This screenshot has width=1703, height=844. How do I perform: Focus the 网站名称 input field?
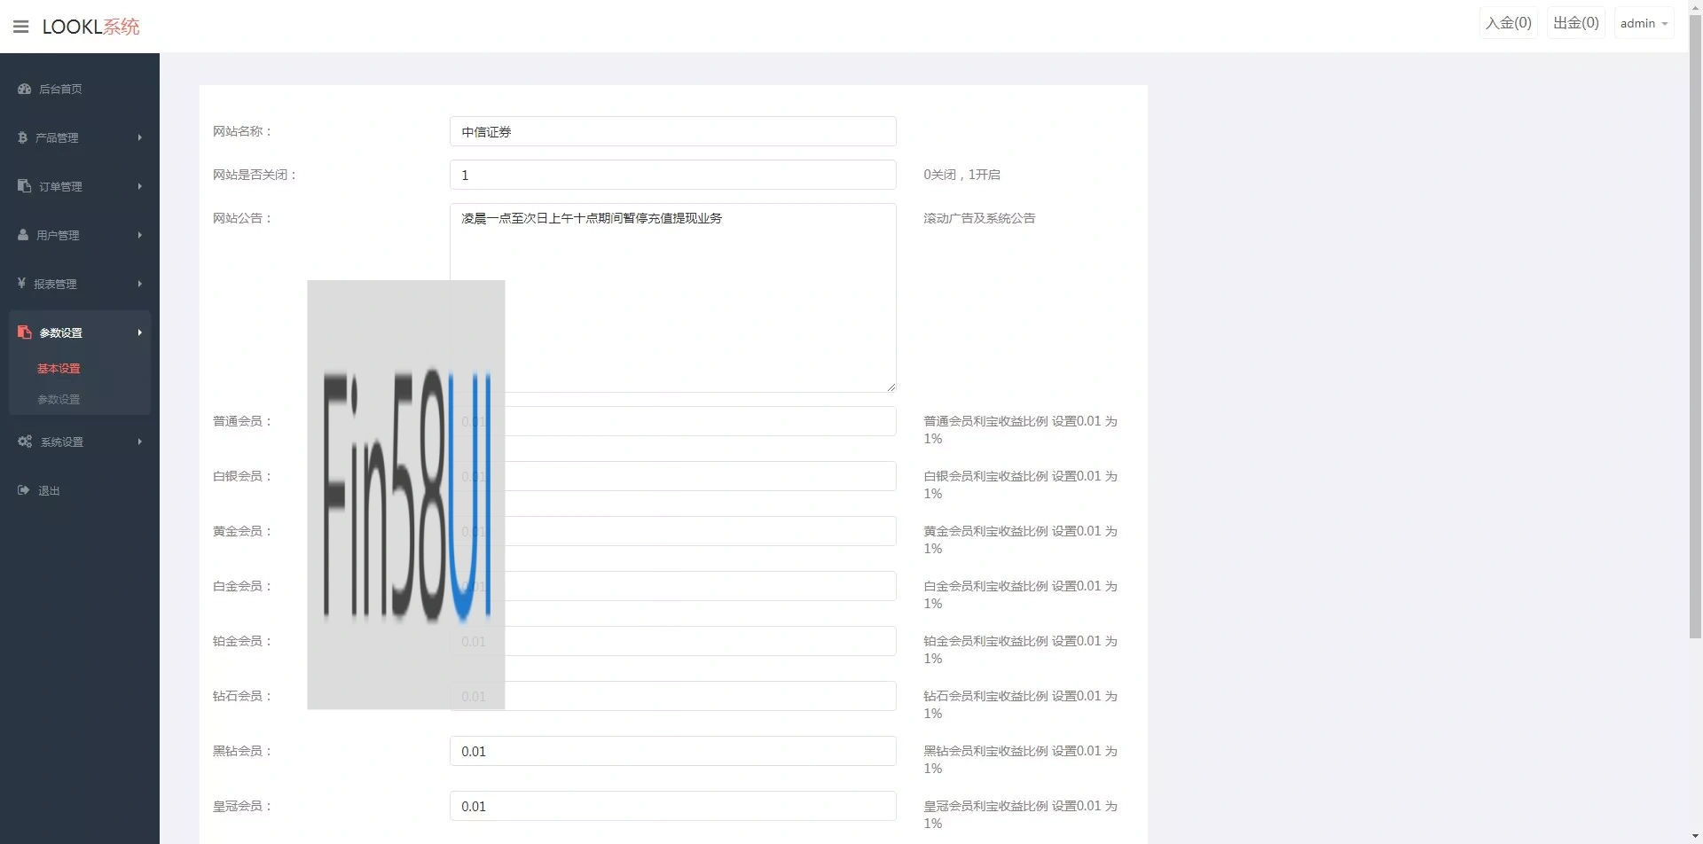[x=672, y=131]
